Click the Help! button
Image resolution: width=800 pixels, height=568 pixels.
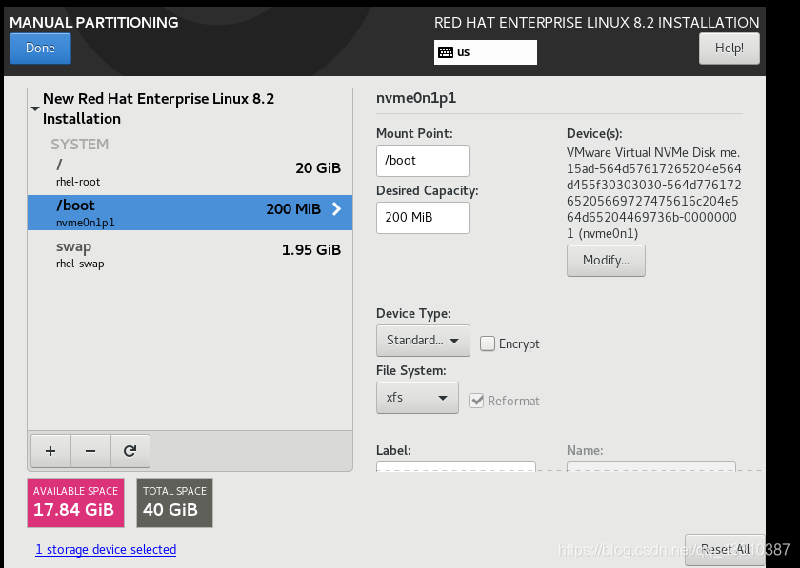(x=730, y=49)
